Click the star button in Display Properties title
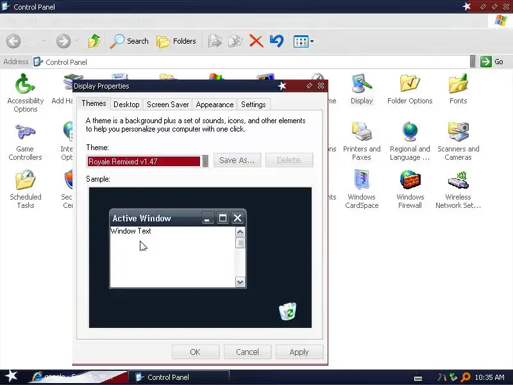This screenshot has height=385, width=513. click(x=282, y=86)
